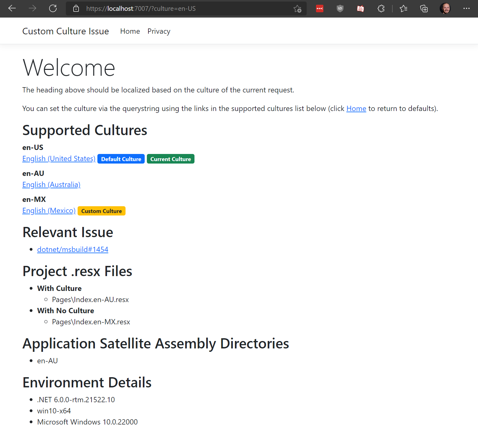Open the user profile avatar
This screenshot has width=478, height=435.
click(445, 9)
